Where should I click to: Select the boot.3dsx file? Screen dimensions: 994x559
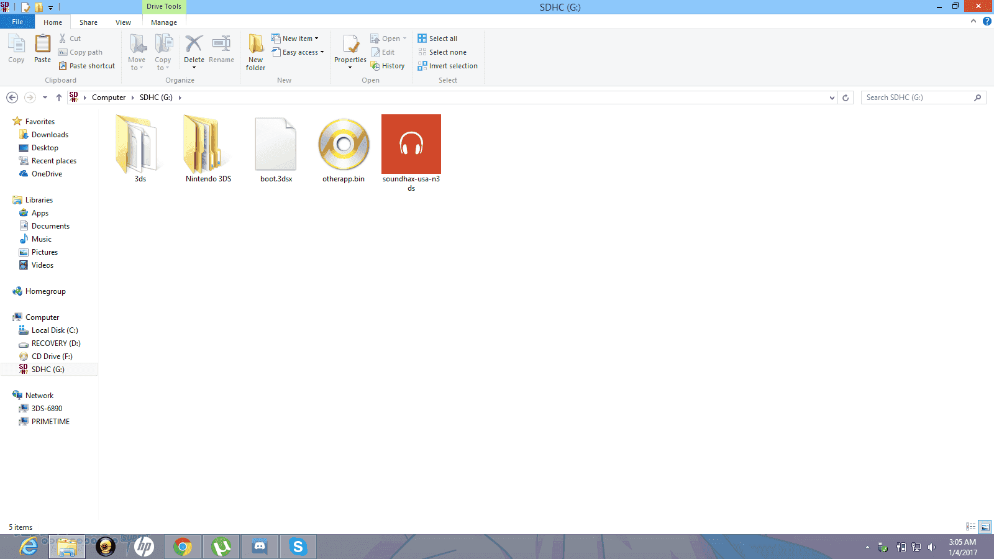(276, 148)
